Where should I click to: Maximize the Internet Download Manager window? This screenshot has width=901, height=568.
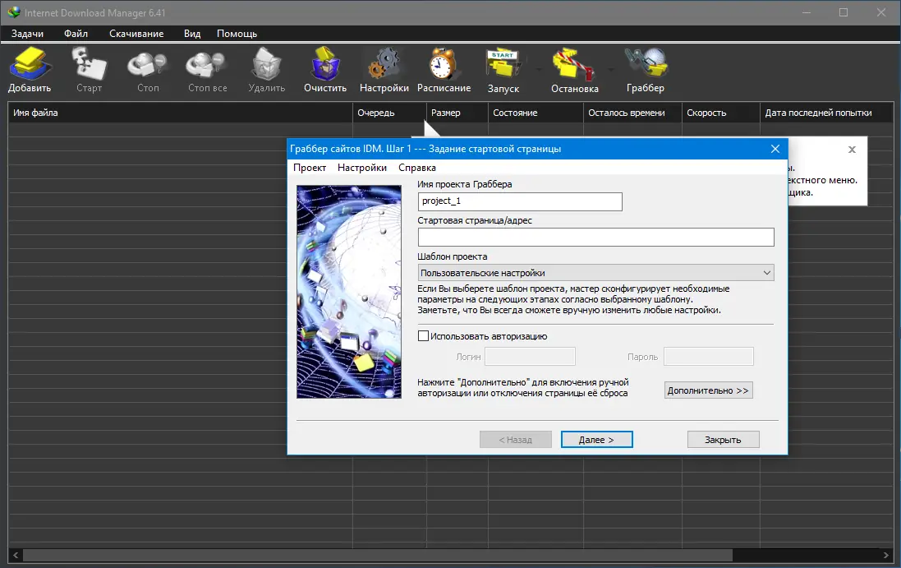[843, 12]
